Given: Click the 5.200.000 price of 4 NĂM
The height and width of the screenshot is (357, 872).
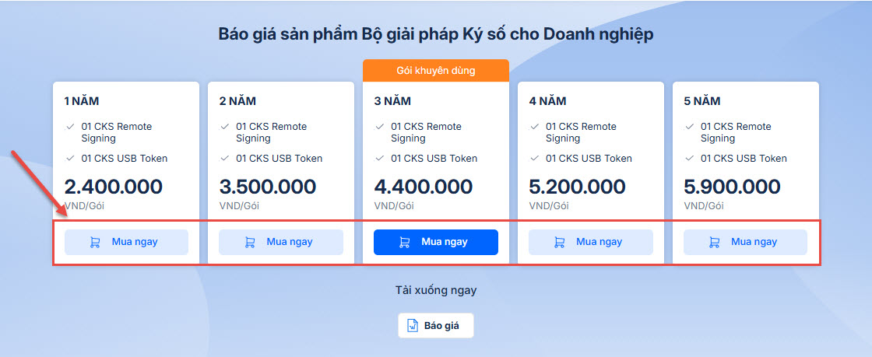Looking at the screenshot, I should pos(577,187).
